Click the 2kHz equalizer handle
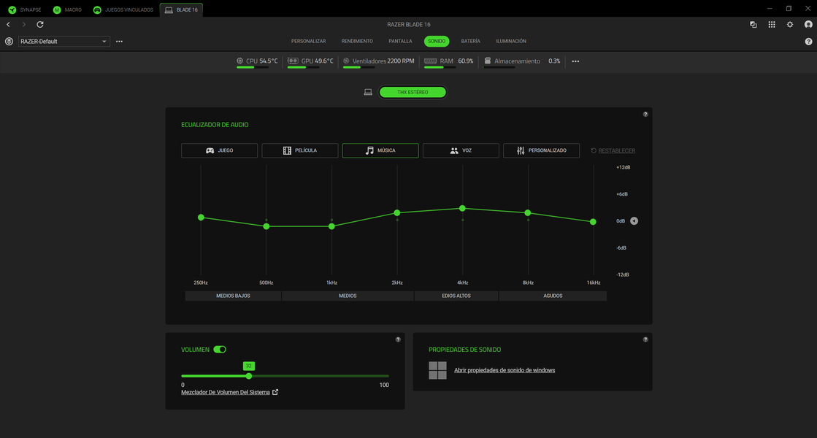The image size is (817, 438). (x=397, y=213)
